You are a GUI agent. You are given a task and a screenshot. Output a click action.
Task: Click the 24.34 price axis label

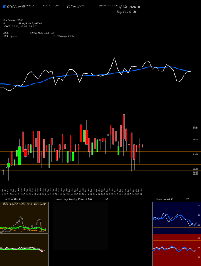195,154
